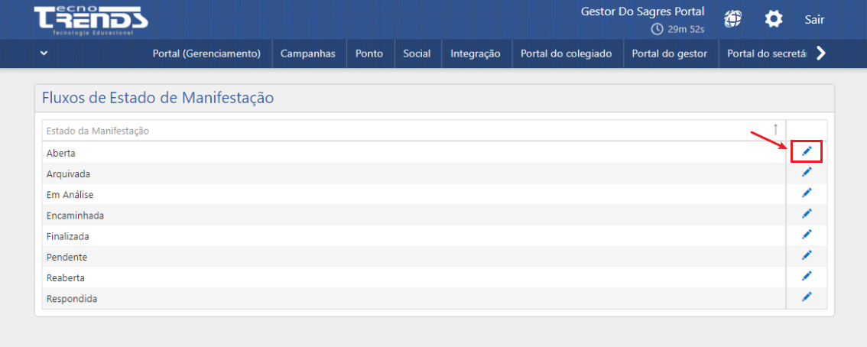Click the TecnoTrends logo
The image size is (867, 347).
(91, 21)
